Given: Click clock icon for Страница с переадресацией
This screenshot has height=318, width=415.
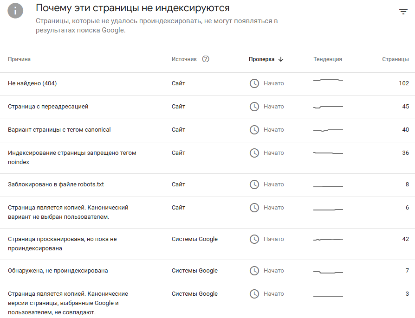Looking at the screenshot, I should [254, 107].
